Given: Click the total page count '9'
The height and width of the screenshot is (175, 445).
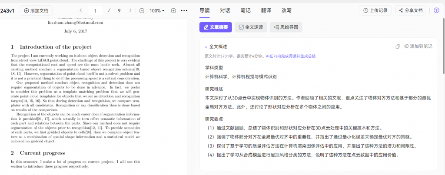Looking at the screenshot, I should [119, 11].
